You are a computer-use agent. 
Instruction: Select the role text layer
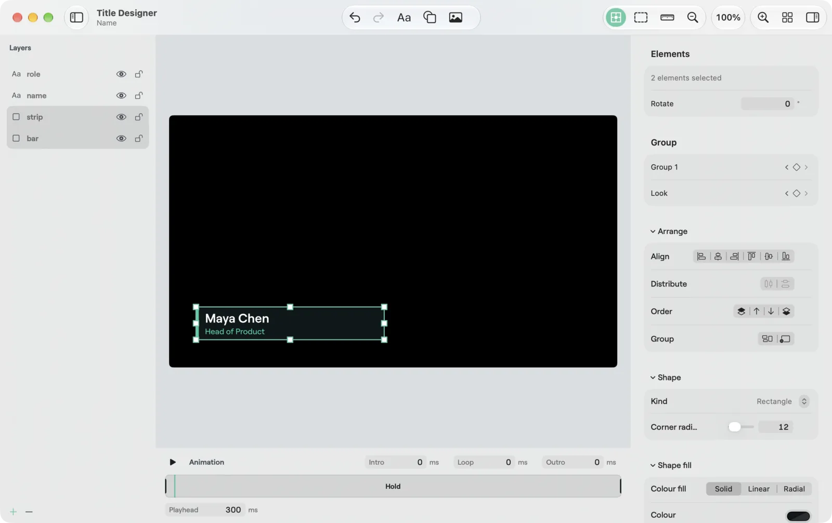point(78,74)
